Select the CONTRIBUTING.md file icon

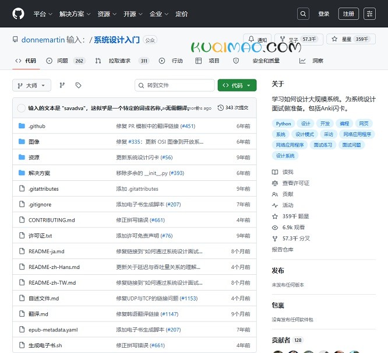(x=22, y=219)
